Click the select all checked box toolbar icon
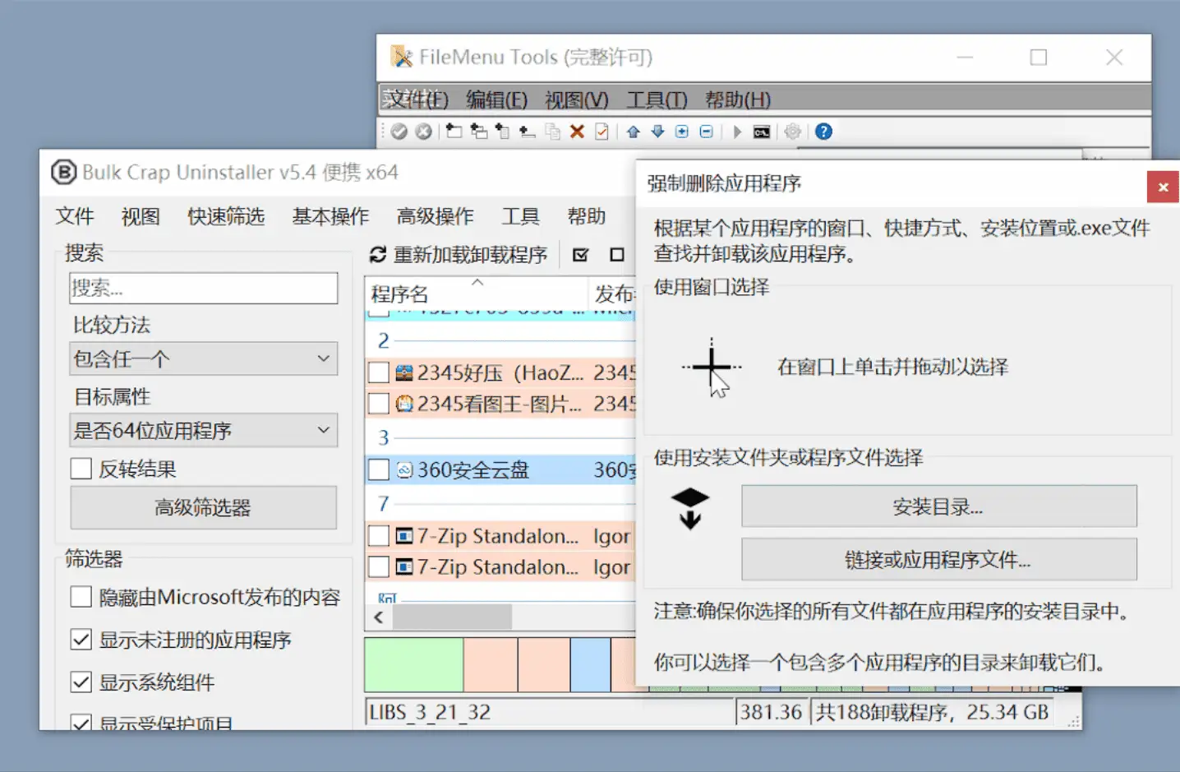The height and width of the screenshot is (772, 1180). [x=580, y=255]
